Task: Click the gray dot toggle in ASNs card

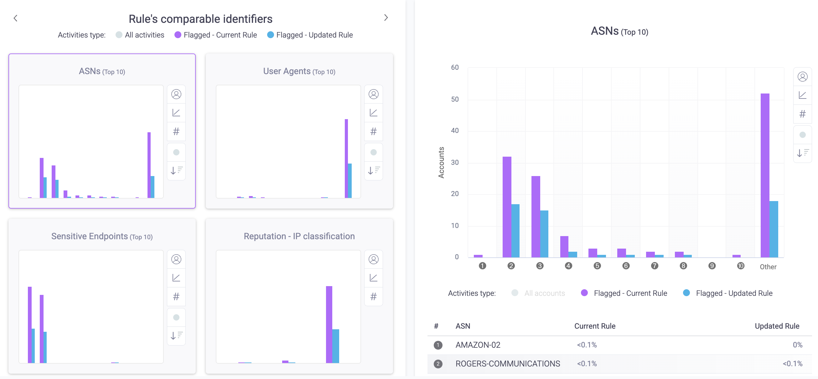Action: pyautogui.click(x=176, y=152)
